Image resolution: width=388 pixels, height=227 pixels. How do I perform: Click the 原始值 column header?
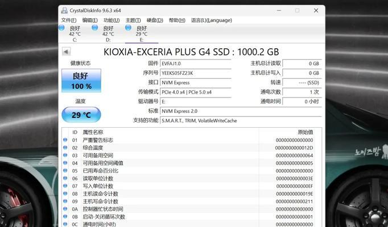pyautogui.click(x=306, y=132)
